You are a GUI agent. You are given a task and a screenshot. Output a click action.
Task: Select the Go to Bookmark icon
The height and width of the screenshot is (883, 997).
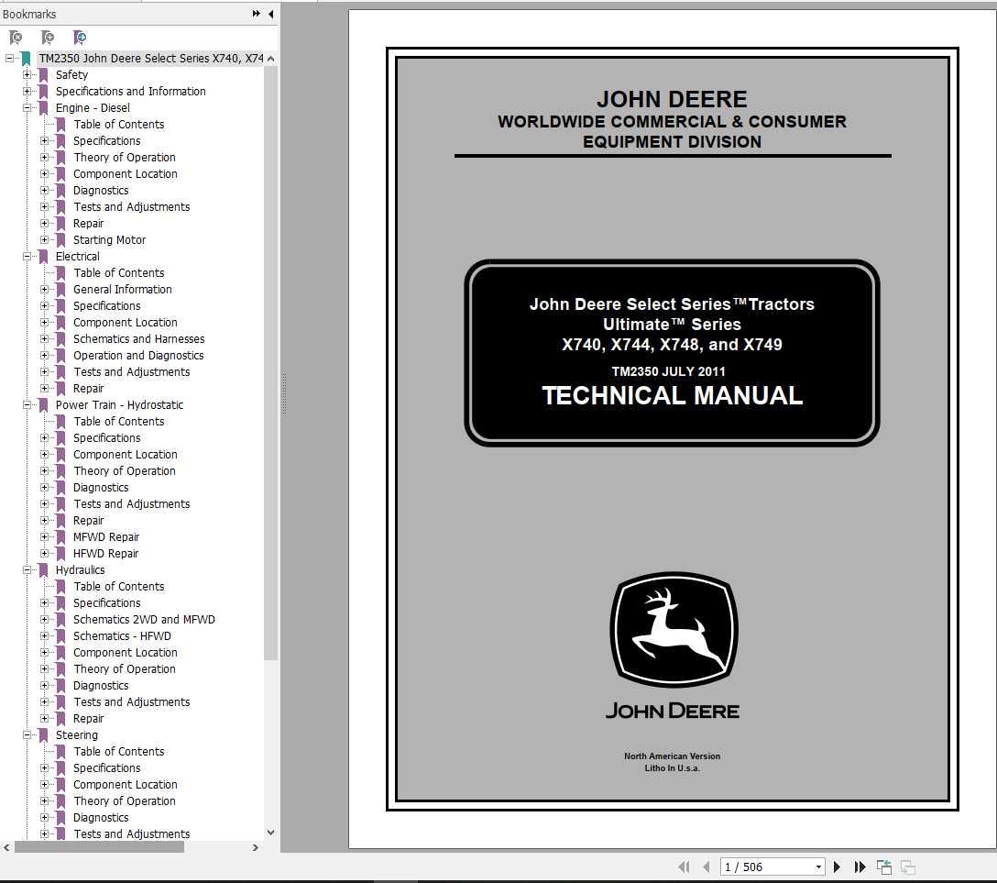[x=80, y=37]
